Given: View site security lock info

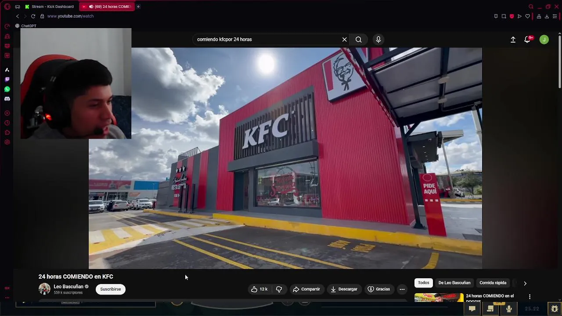Looking at the screenshot, I should pos(42,16).
